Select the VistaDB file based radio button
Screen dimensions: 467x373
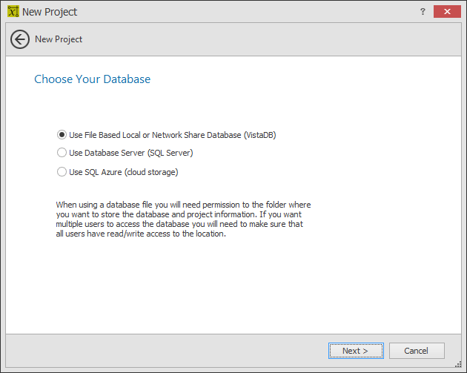click(62, 135)
